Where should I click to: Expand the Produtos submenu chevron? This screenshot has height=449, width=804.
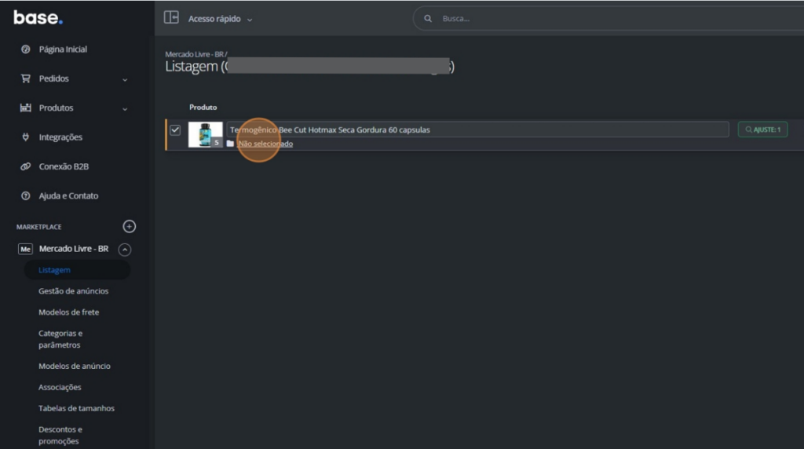point(125,108)
